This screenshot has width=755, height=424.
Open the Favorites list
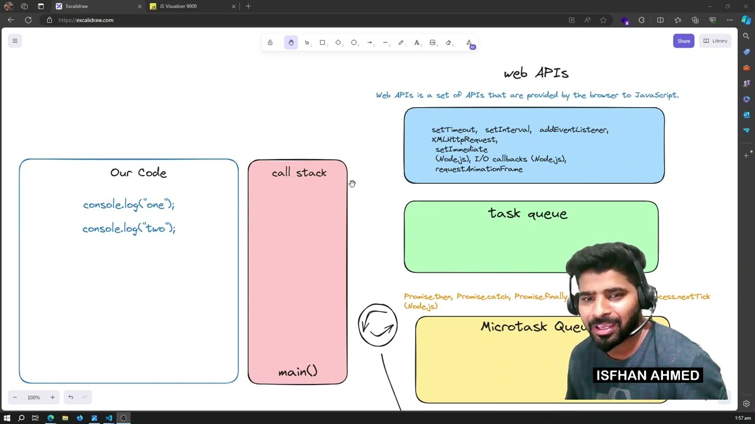pos(678,20)
